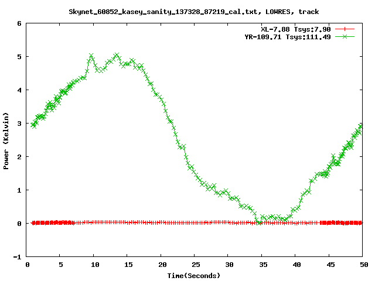The image size is (375, 281).
Task: Click x-axis tick label 40
Action: click(296, 265)
